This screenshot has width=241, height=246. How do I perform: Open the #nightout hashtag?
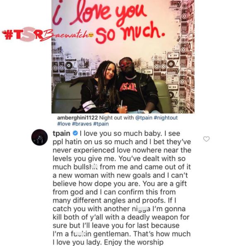[166, 118]
